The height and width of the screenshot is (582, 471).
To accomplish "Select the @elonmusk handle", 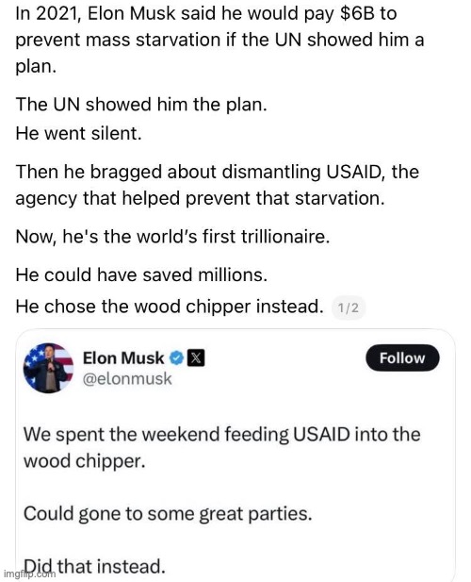I will point(127,379).
